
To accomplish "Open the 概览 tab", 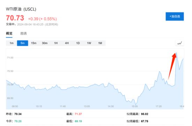I will point(9,33).
